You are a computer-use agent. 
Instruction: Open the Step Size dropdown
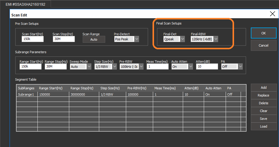[x=114, y=67]
